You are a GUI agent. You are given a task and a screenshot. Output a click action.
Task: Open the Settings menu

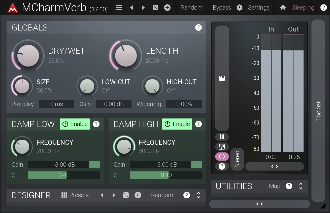coord(259,8)
